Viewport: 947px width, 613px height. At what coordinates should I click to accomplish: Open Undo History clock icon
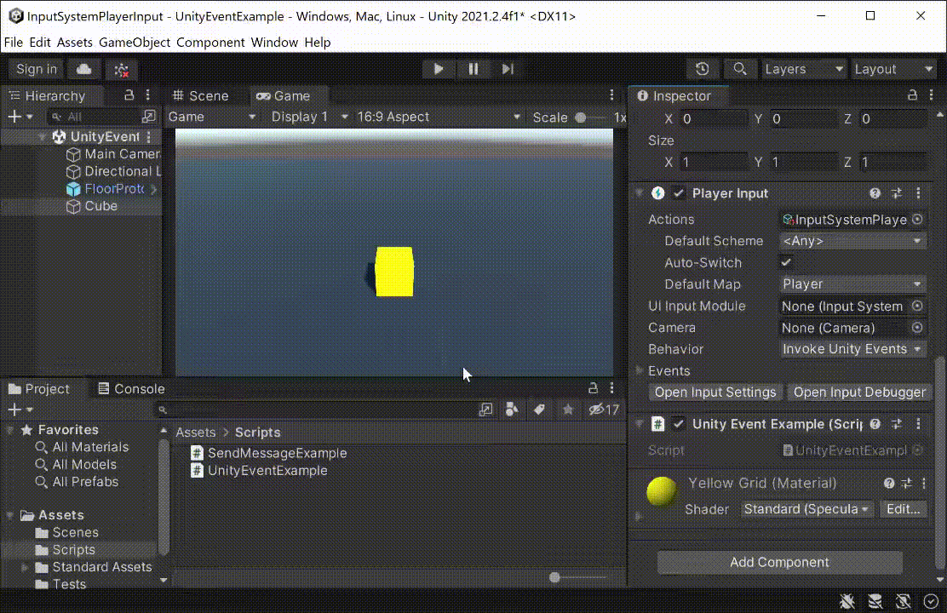tap(703, 69)
